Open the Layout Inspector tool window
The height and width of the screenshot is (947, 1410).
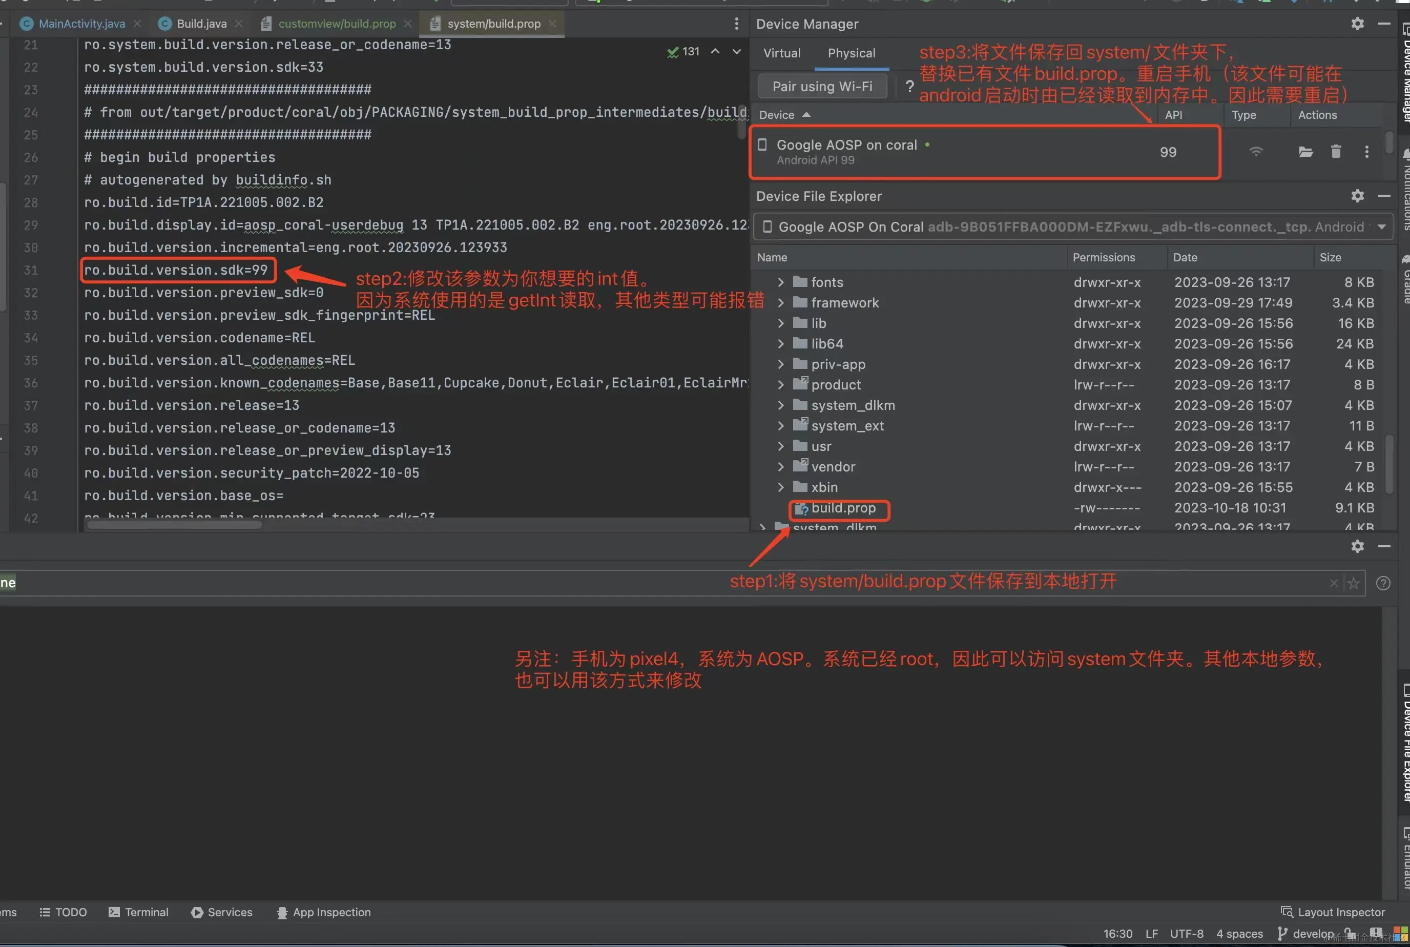(x=1333, y=912)
